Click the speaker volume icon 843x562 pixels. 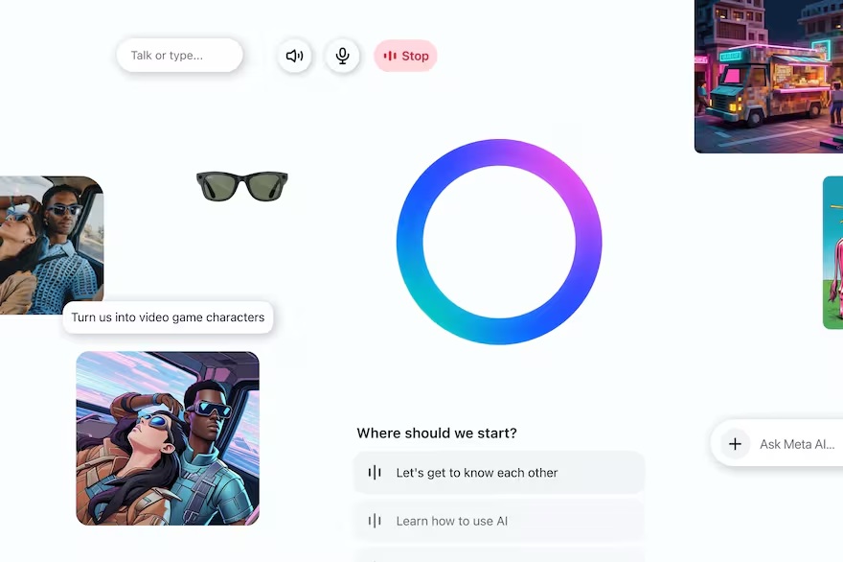[294, 56]
